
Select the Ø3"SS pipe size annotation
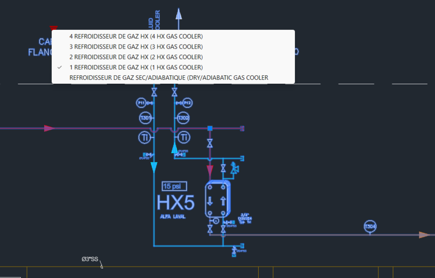pyautogui.click(x=90, y=259)
